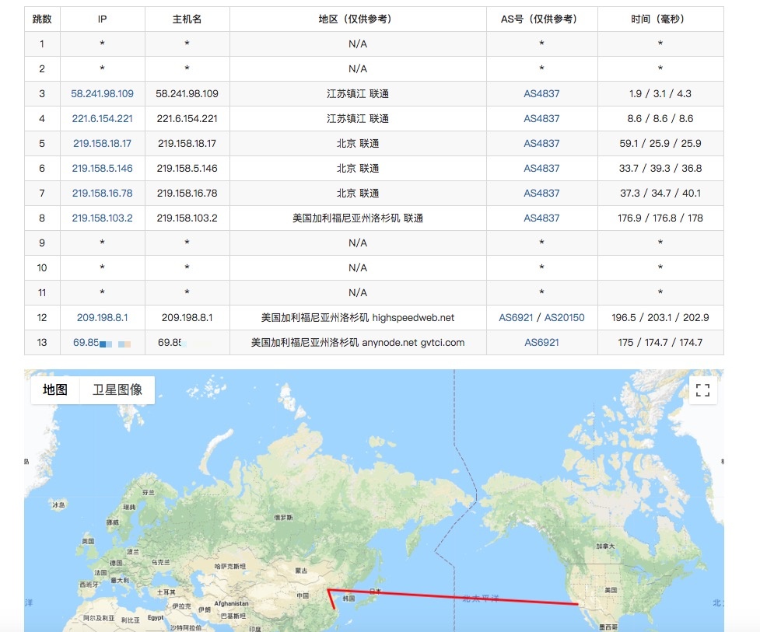The image size is (760, 632).
Task: Select the 地图 map view tab
Action: pyautogui.click(x=55, y=390)
